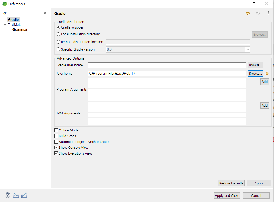
Task: Close the Preferences window
Action: [x=267, y=4]
